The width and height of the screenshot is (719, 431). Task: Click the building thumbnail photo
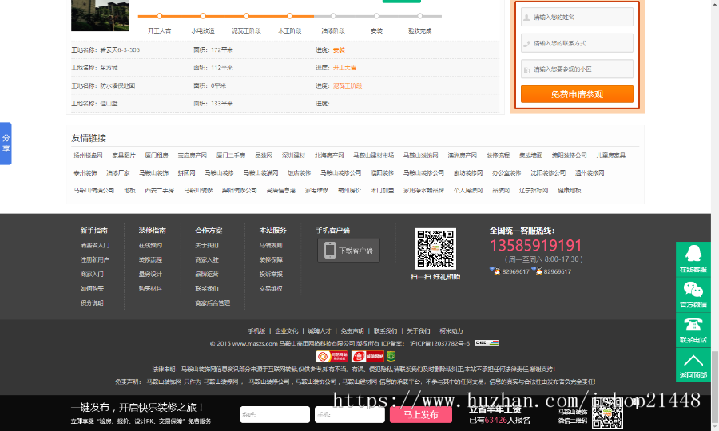click(100, 16)
